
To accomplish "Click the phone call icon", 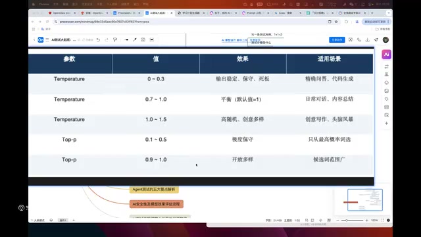I will pos(359,39).
